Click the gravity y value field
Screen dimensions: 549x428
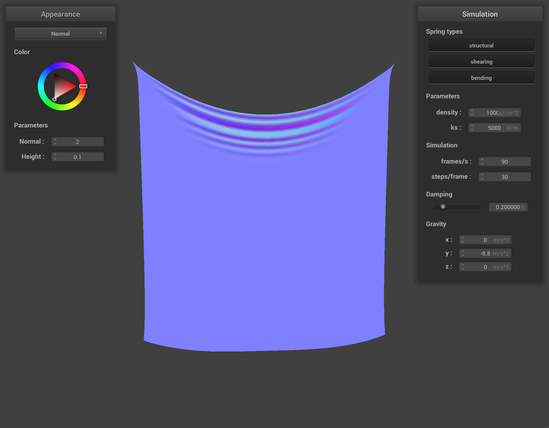point(485,253)
